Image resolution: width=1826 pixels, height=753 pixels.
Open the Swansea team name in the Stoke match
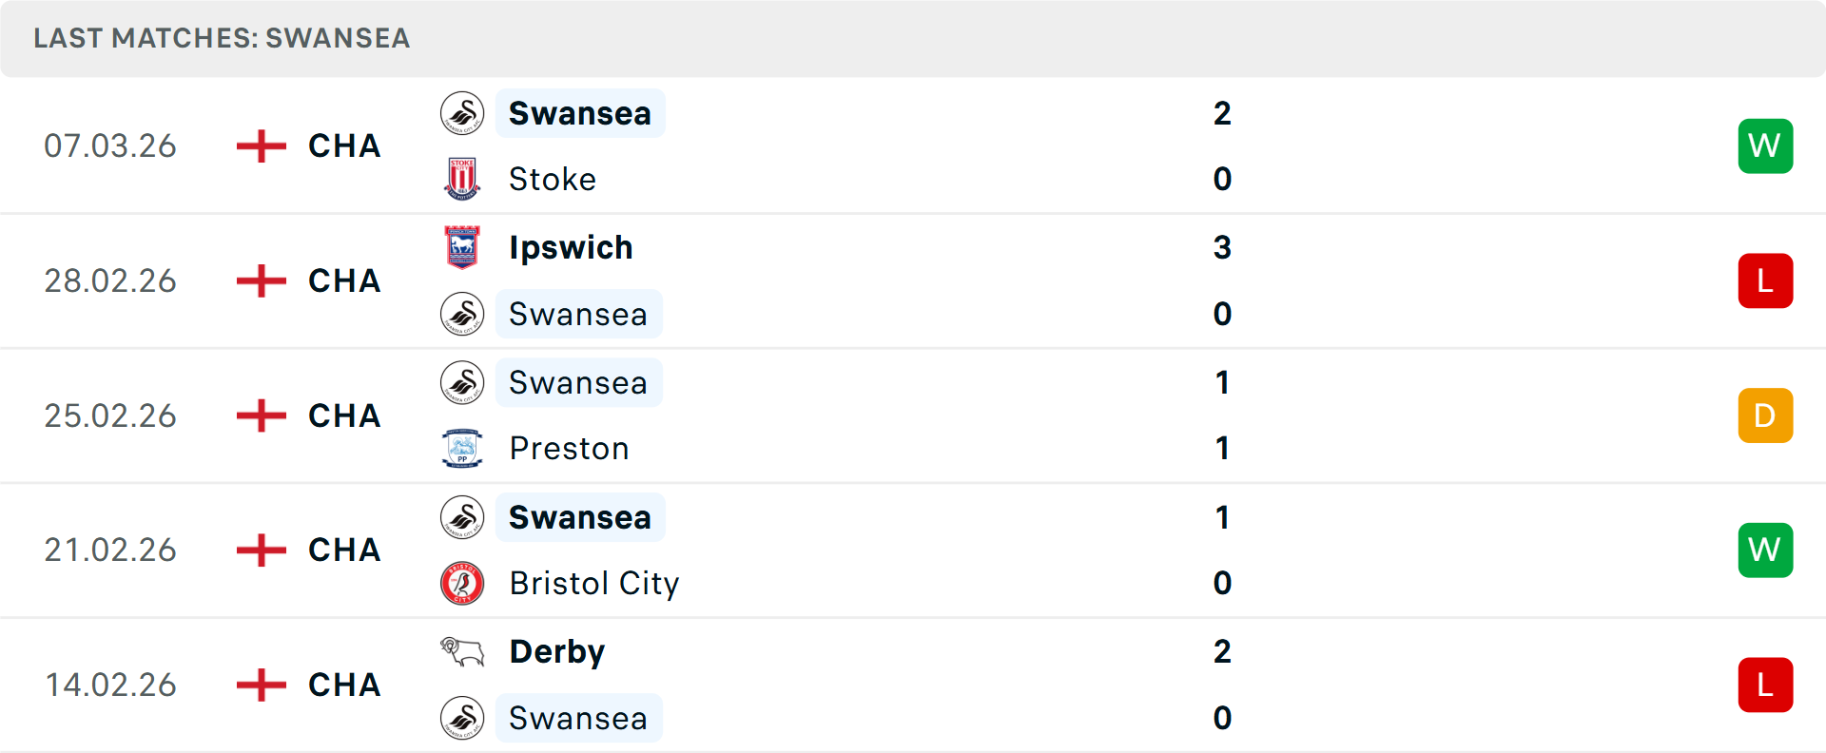[580, 112]
